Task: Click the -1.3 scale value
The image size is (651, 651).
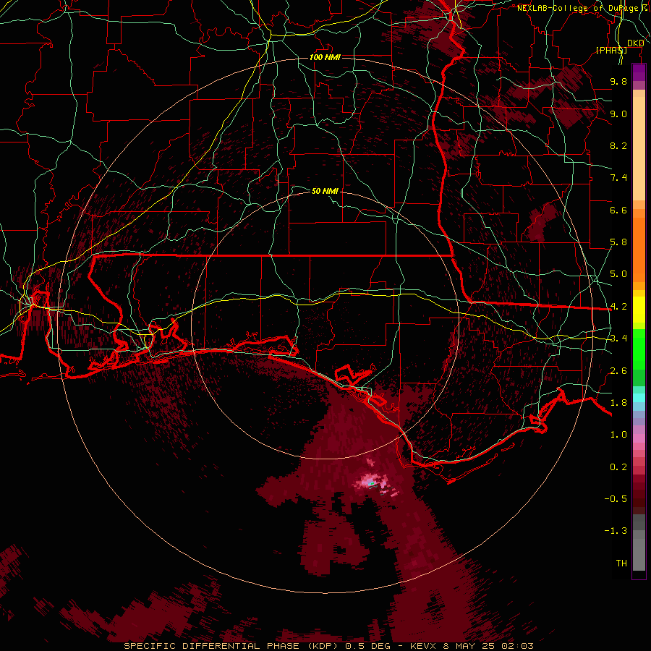Action: (616, 531)
